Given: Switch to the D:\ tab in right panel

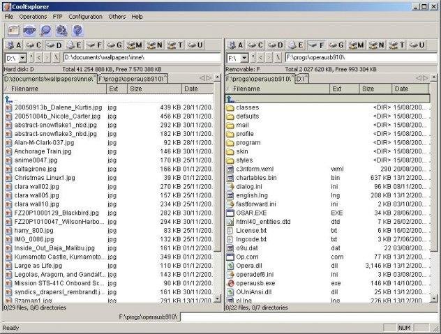Looking at the screenshot, I should pyautogui.click(x=300, y=79).
